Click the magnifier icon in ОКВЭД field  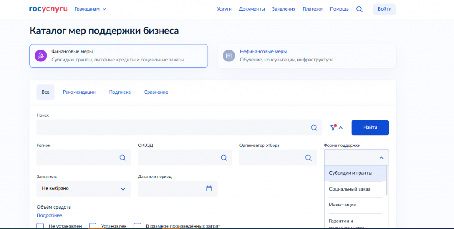click(224, 158)
